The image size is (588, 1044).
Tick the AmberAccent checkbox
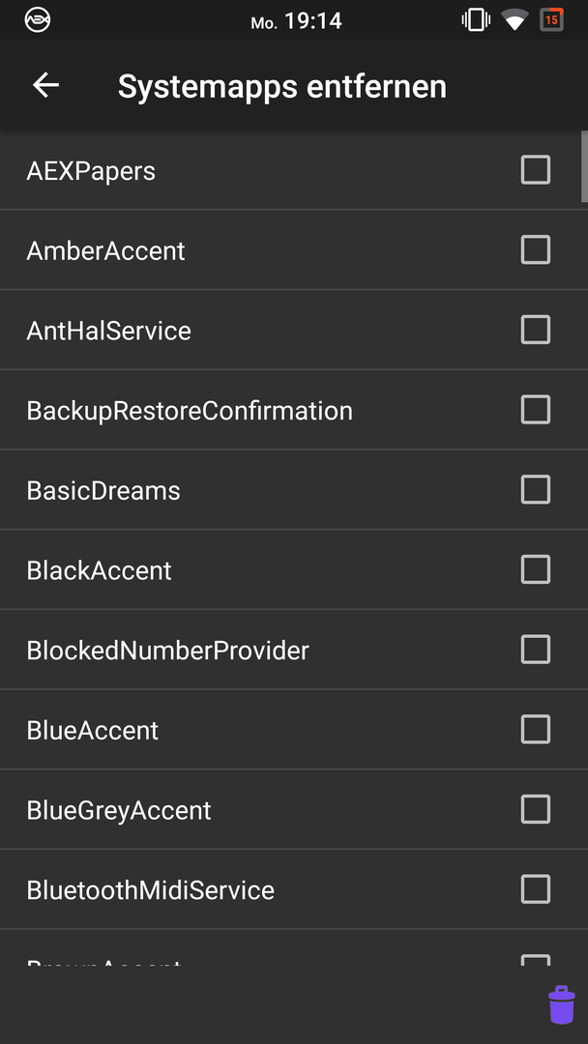click(536, 249)
